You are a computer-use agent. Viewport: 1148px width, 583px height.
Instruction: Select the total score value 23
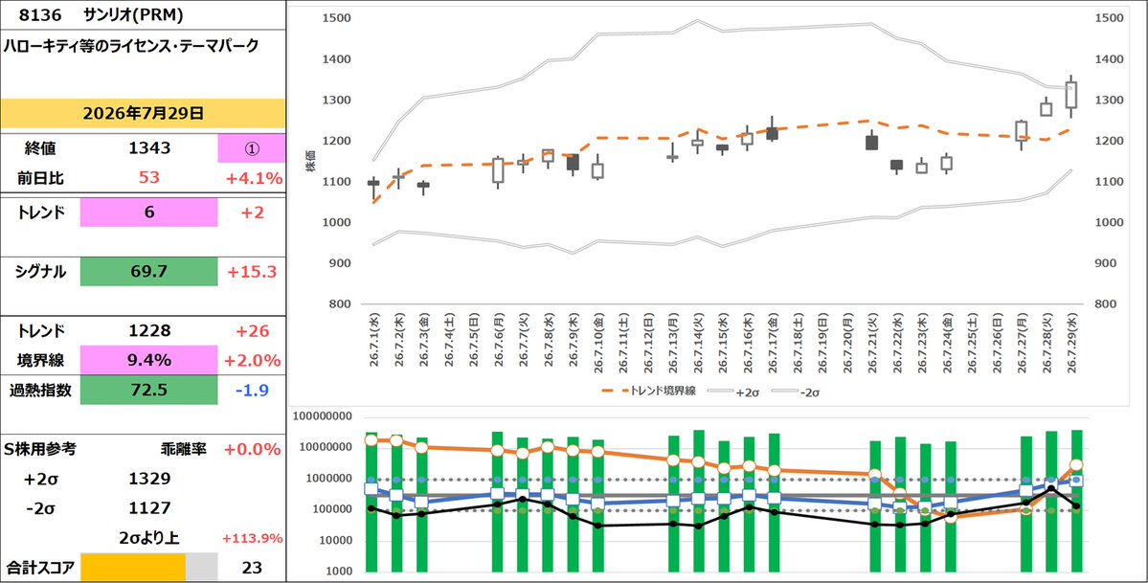(252, 567)
